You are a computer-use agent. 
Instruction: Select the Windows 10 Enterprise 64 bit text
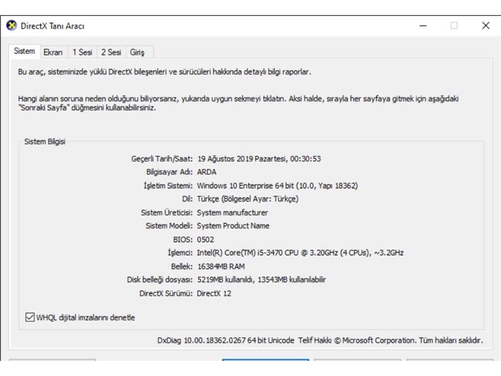point(245,185)
